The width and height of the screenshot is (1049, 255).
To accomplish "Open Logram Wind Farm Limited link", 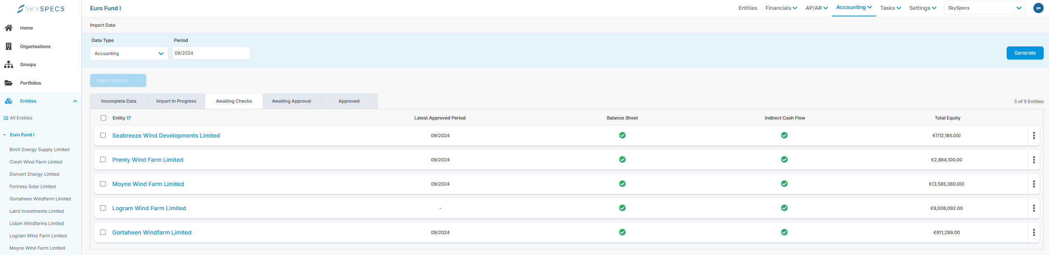I will click(149, 208).
